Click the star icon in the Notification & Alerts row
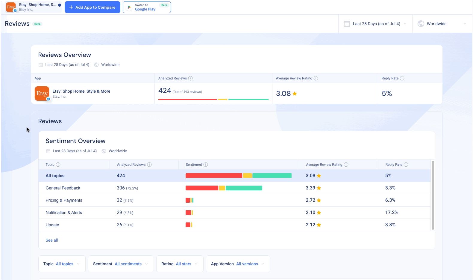The width and height of the screenshot is (473, 280). [319, 213]
